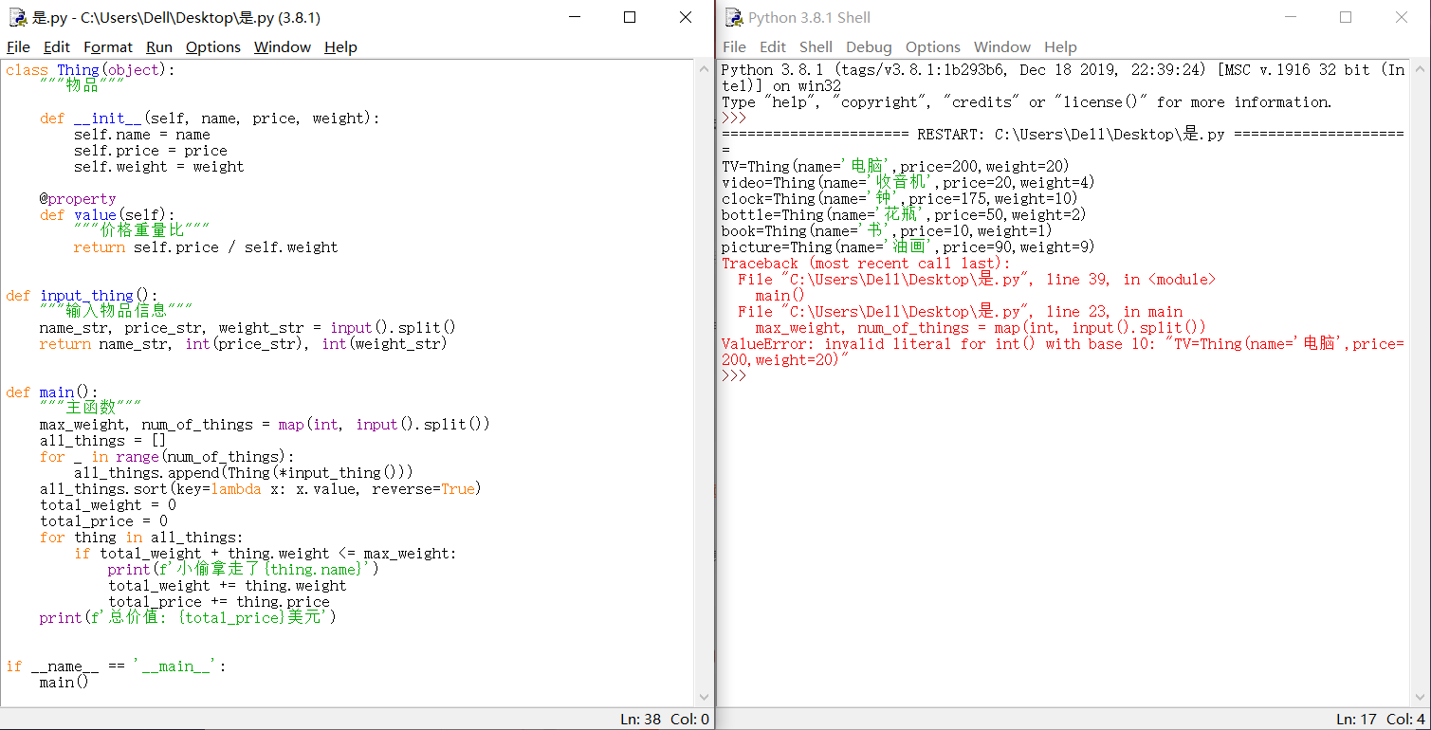Click the 'Ln: 38 Col: 0' editor status
Screen dimensions: 1431x730
pyautogui.click(x=665, y=719)
